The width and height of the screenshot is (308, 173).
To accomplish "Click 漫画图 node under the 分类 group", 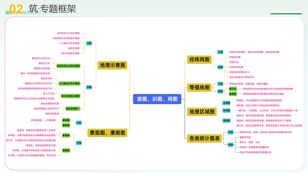I will tap(66, 125).
